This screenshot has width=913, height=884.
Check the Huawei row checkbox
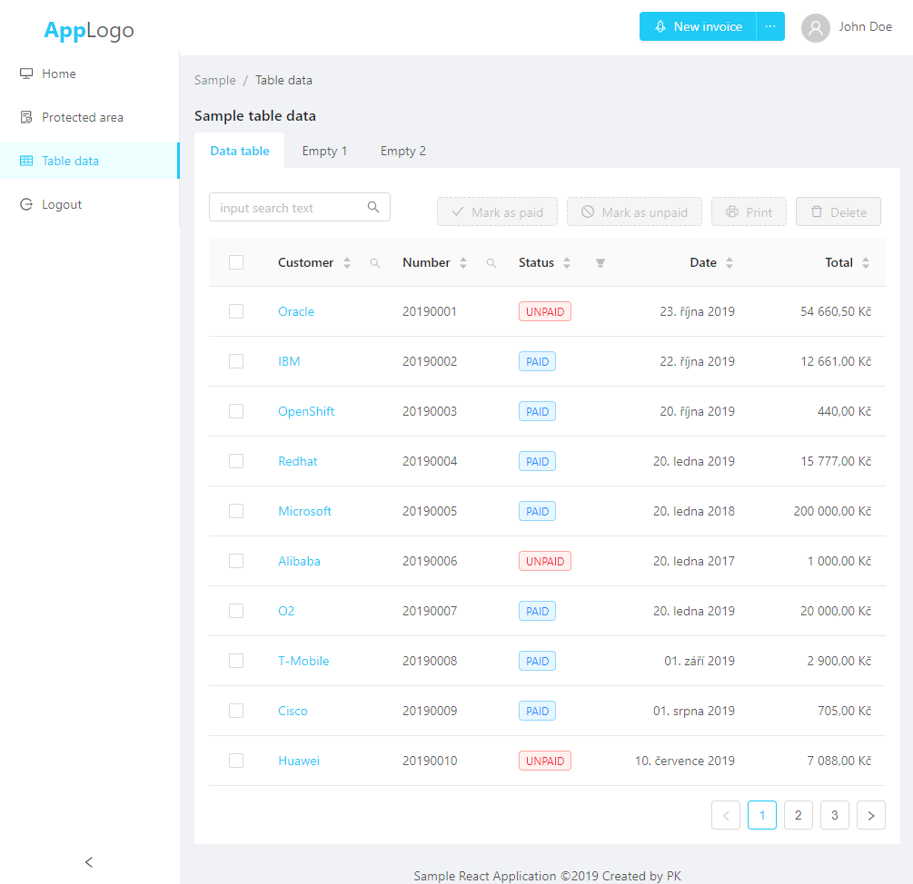coord(236,761)
